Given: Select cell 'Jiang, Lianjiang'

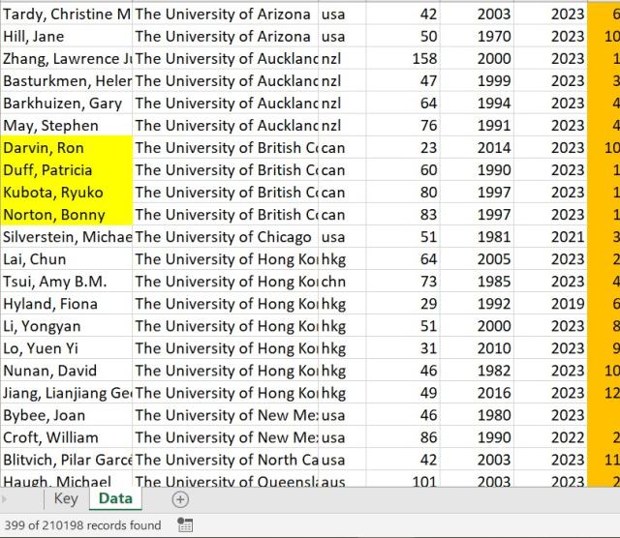Looking at the screenshot, I should tap(67, 393).
